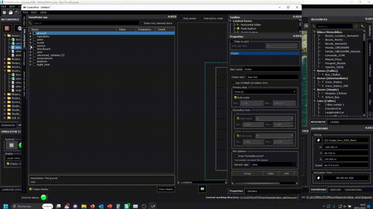Select the Plotter item in properties list
This screenshot has height=209, width=373.
[x=264, y=54]
